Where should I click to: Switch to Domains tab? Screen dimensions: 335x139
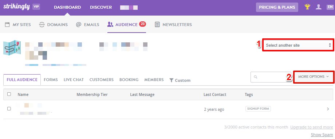point(53,25)
